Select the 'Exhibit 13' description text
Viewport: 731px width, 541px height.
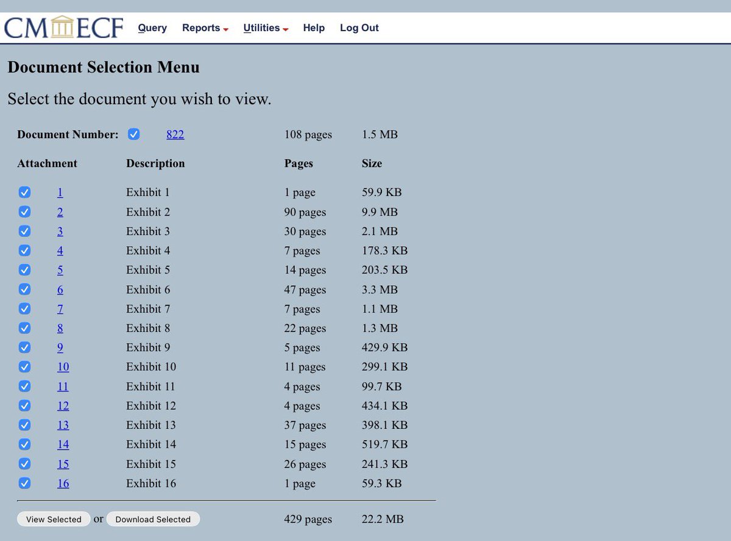[x=151, y=425]
